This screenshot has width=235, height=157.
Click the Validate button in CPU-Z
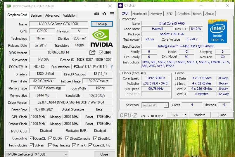200,115
